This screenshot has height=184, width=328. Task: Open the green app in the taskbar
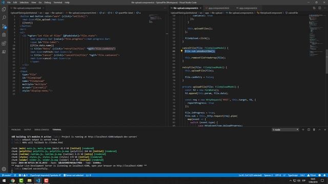tap(21, 180)
